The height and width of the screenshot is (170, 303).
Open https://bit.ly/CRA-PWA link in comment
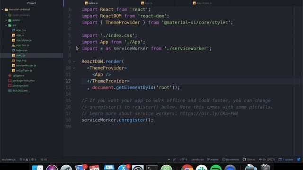[x=209, y=113]
